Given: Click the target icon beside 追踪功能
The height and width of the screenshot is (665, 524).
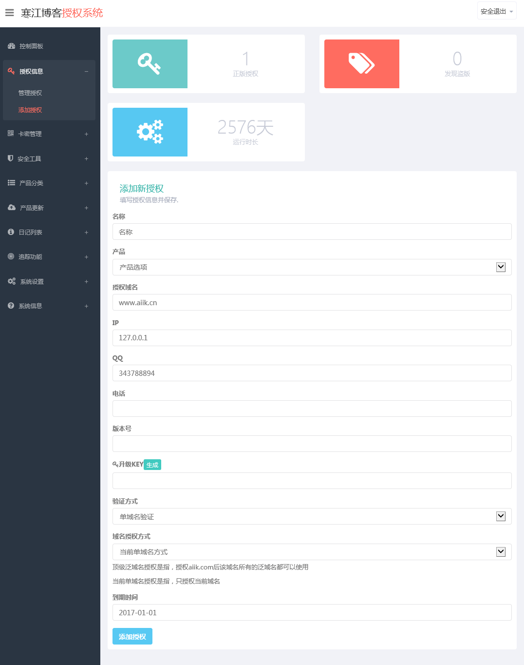Looking at the screenshot, I should pyautogui.click(x=11, y=256).
